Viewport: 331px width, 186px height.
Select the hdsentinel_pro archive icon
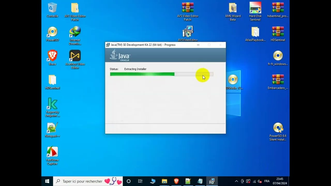pos(278,10)
